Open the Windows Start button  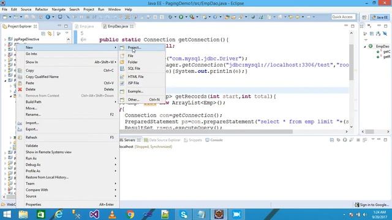[x=7, y=215]
